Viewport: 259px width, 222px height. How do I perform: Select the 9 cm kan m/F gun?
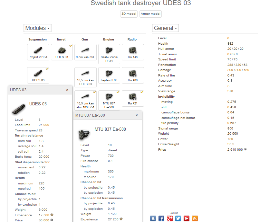[85, 52]
